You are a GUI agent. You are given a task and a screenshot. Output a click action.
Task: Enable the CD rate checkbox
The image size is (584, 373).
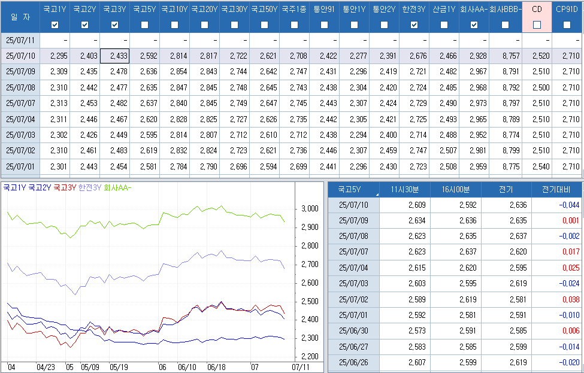click(x=537, y=25)
